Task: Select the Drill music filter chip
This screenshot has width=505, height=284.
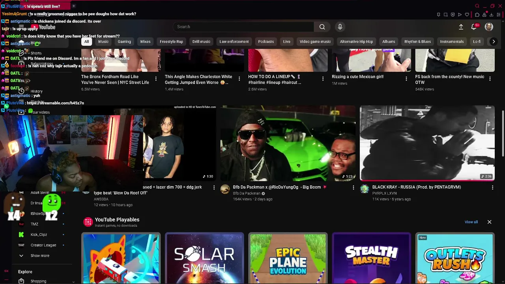Action: [x=201, y=41]
